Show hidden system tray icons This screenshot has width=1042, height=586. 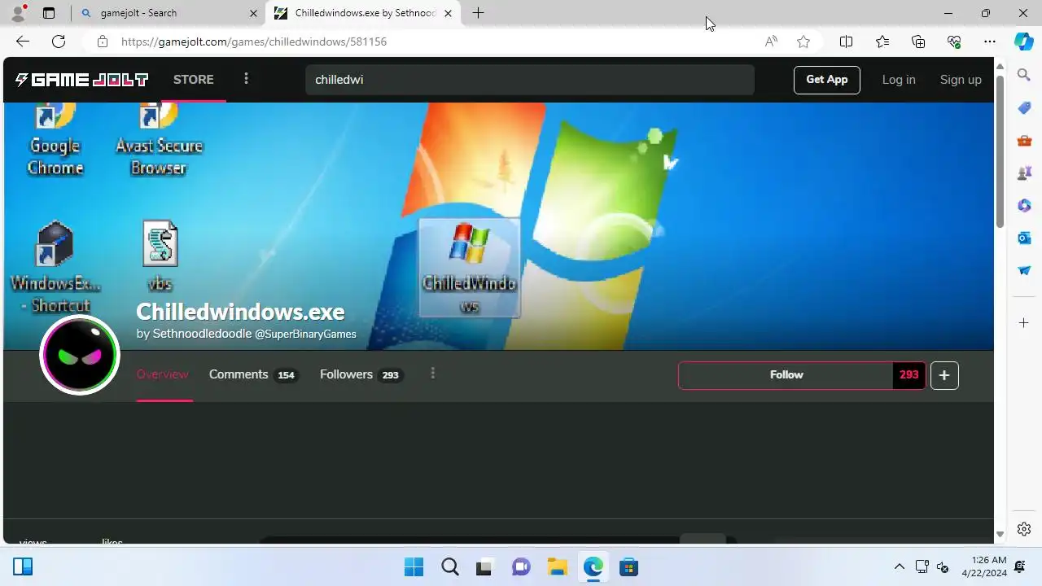[x=900, y=566]
